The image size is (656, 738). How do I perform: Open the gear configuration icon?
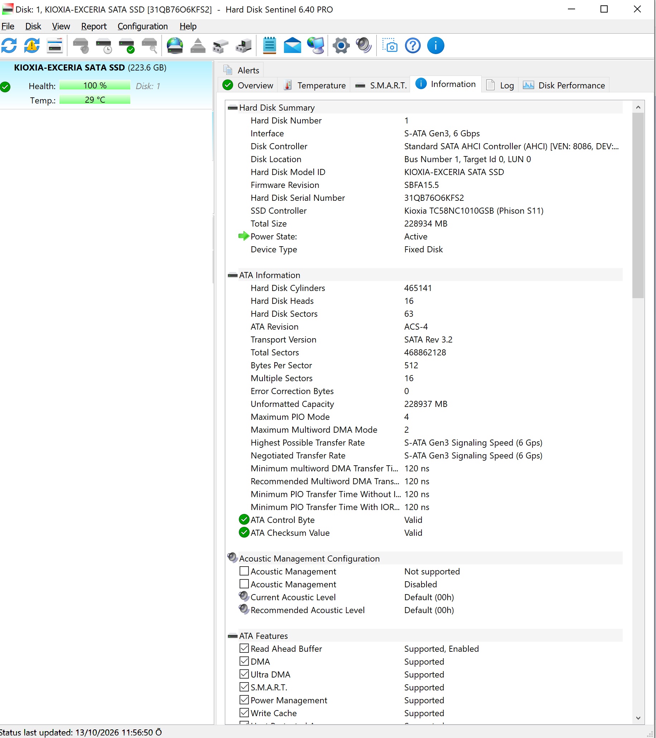(341, 46)
